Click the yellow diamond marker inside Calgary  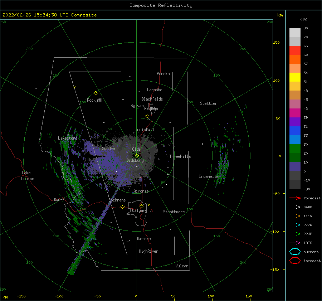pyautogui.click(x=141, y=206)
